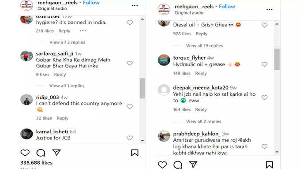
Task: Share post via left panel paper plane icon
Action: point(56,152)
